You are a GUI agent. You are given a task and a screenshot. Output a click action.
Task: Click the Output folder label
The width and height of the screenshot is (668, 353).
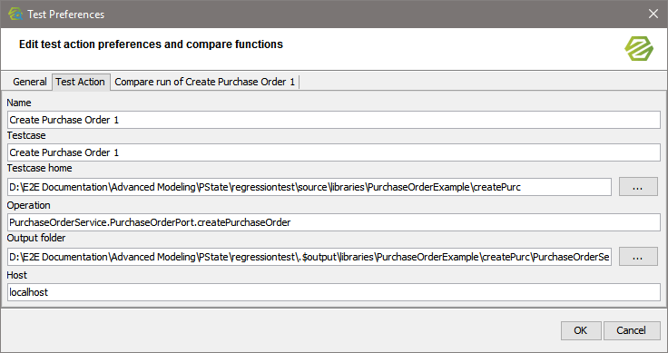pos(36,238)
